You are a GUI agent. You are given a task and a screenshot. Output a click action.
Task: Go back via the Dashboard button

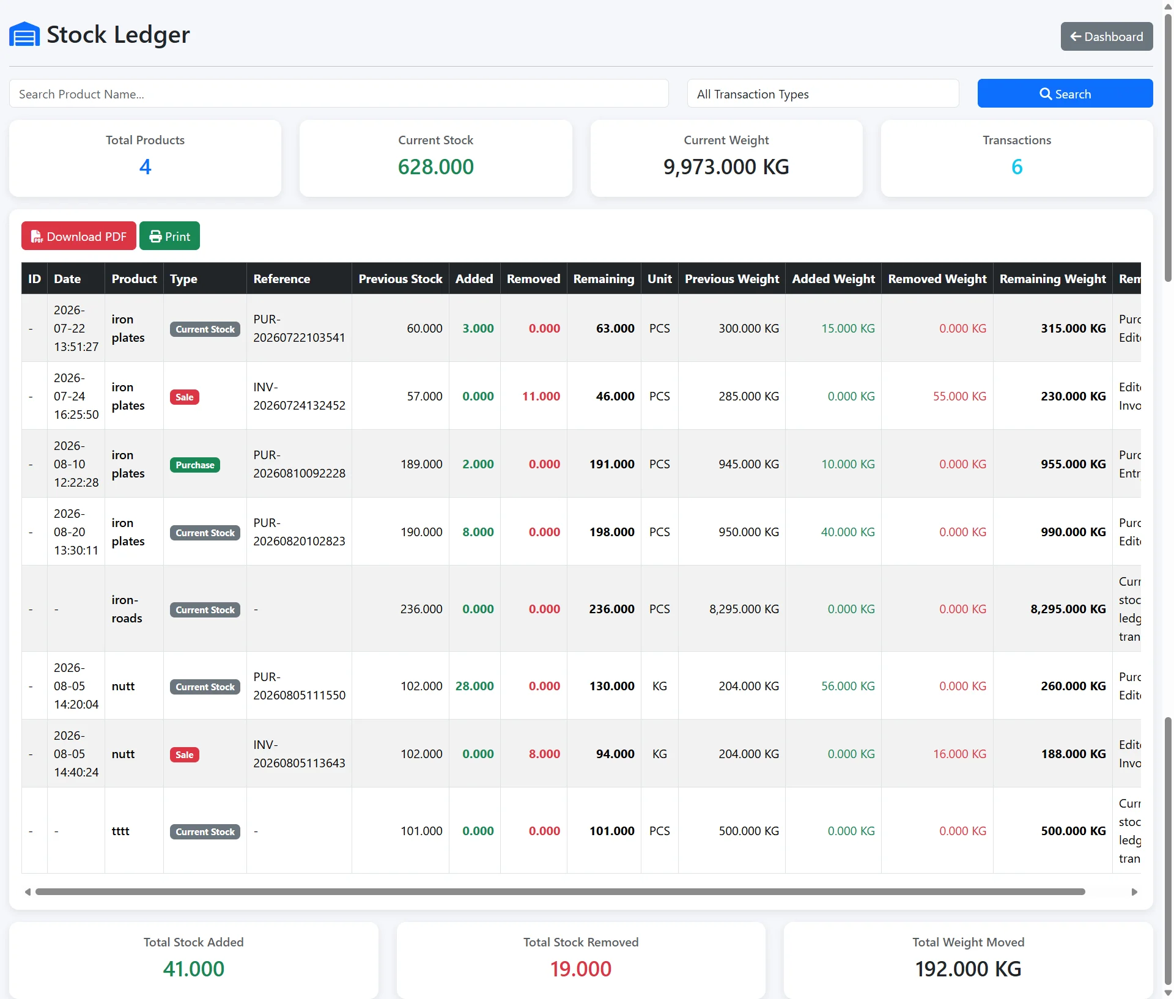click(x=1107, y=37)
